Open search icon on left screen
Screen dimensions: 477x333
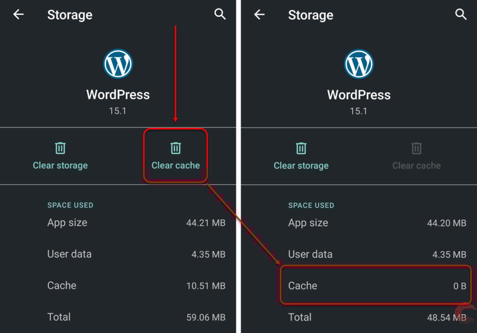220,14
